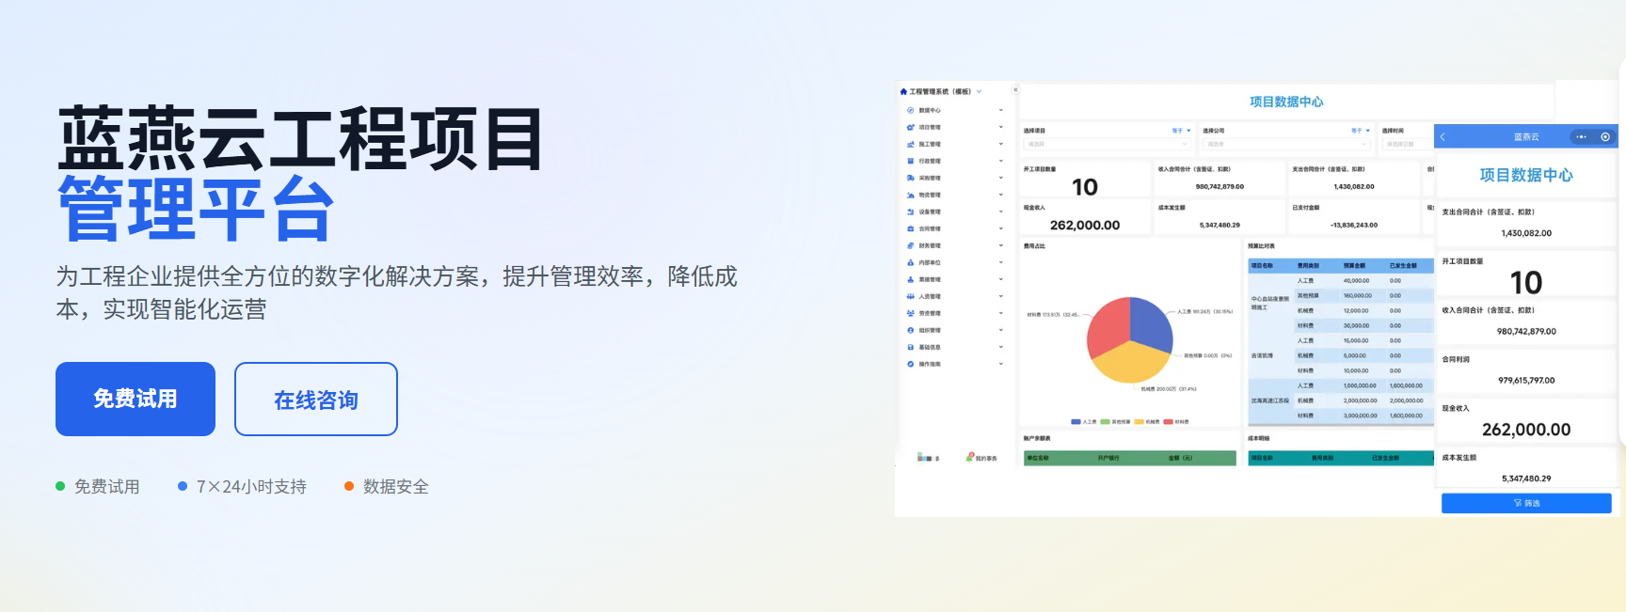Viewport: 1626px width, 612px height.
Task: Expand the 票据管理 menu chevron
Action: (x=1001, y=279)
